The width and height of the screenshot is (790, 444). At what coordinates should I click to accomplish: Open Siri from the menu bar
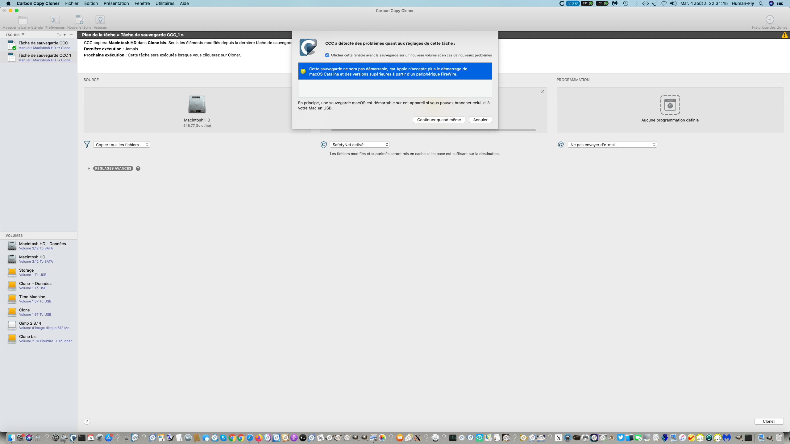771,3
